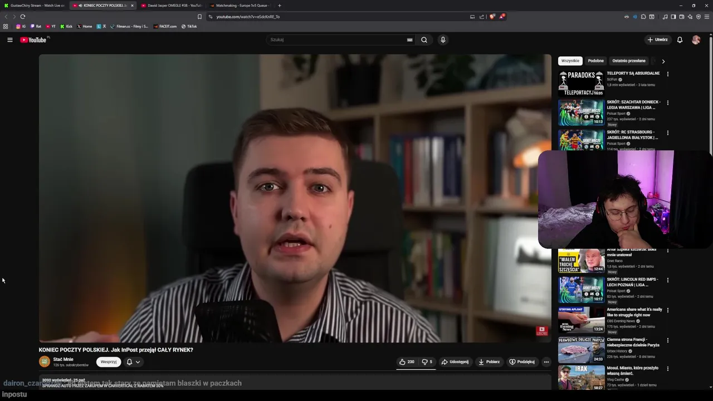Open the IG bookmark
The image size is (713, 401).
[21, 26]
